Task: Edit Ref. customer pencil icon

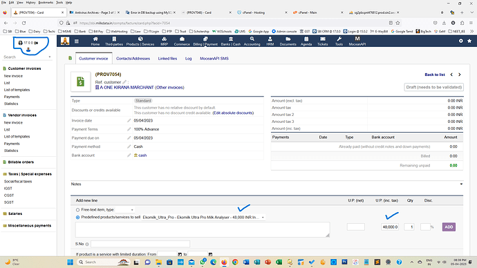Action: click(124, 82)
